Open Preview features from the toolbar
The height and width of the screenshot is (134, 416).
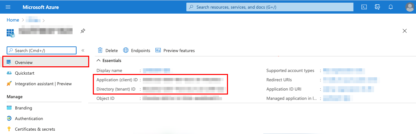coord(175,50)
